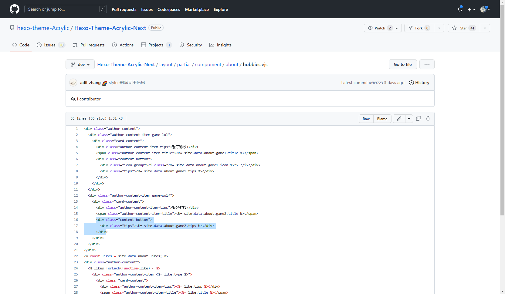Select line number 17
This screenshot has height=294, width=505.
pyautogui.click(x=76, y=226)
